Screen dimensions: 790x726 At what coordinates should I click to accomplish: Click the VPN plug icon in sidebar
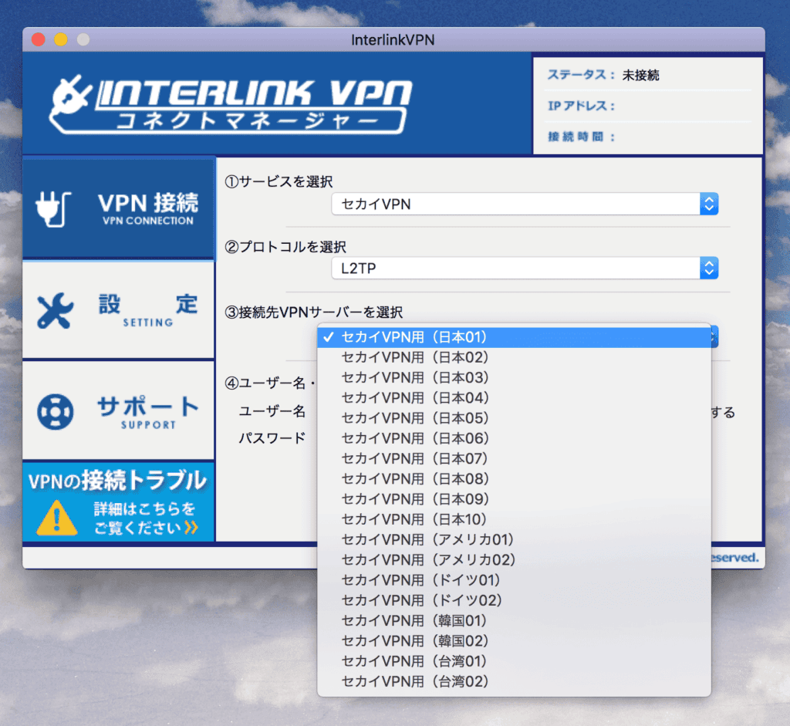point(53,208)
